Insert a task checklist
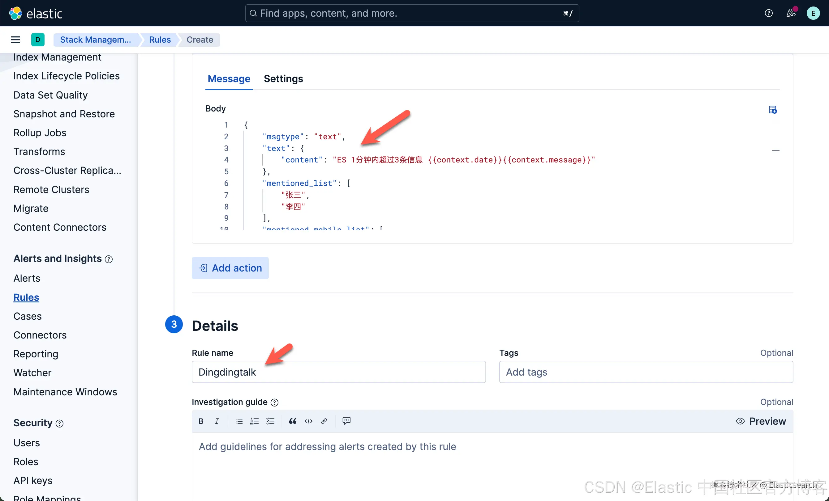 point(270,421)
